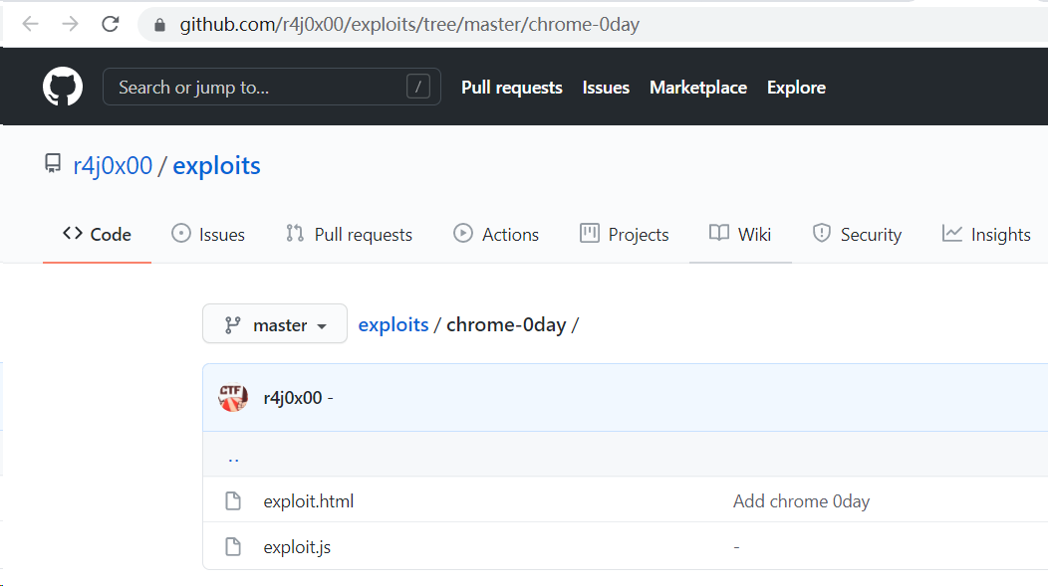1048x586 pixels.
Task: Open the r4j0x00 owner profile link
Action: [x=113, y=165]
